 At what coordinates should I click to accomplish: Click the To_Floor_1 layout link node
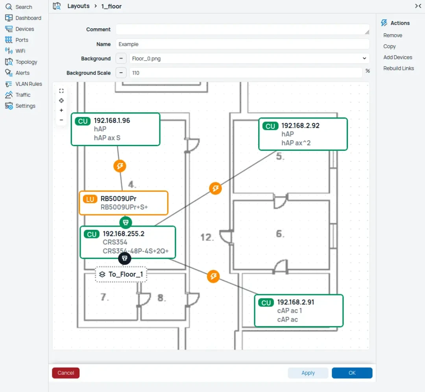click(121, 274)
